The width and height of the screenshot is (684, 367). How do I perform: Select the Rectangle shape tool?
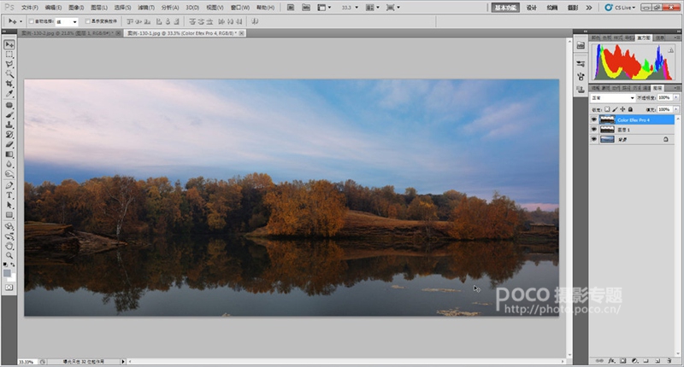pyautogui.click(x=9, y=215)
